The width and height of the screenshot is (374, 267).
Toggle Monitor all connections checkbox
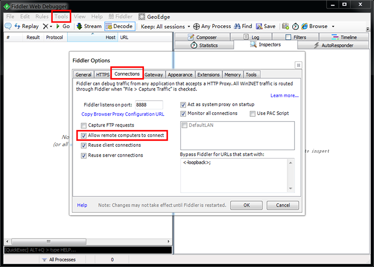[183, 114]
